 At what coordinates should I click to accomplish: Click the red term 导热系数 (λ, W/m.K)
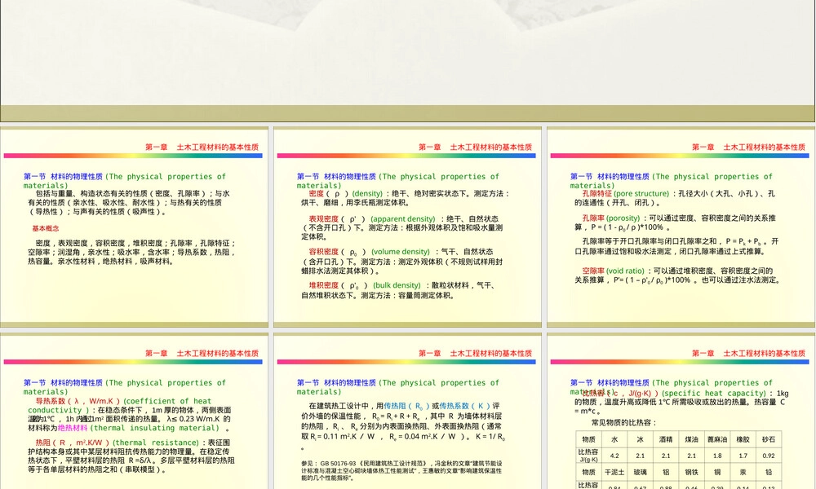pos(78,401)
